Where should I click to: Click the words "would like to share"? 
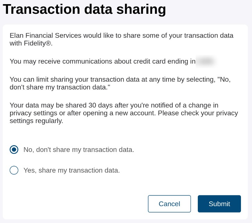pos(112,36)
